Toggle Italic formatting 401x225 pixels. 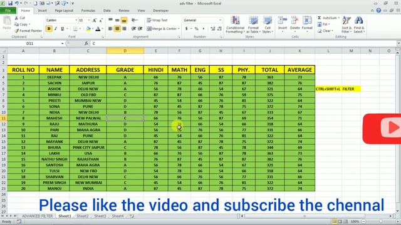[56, 29]
